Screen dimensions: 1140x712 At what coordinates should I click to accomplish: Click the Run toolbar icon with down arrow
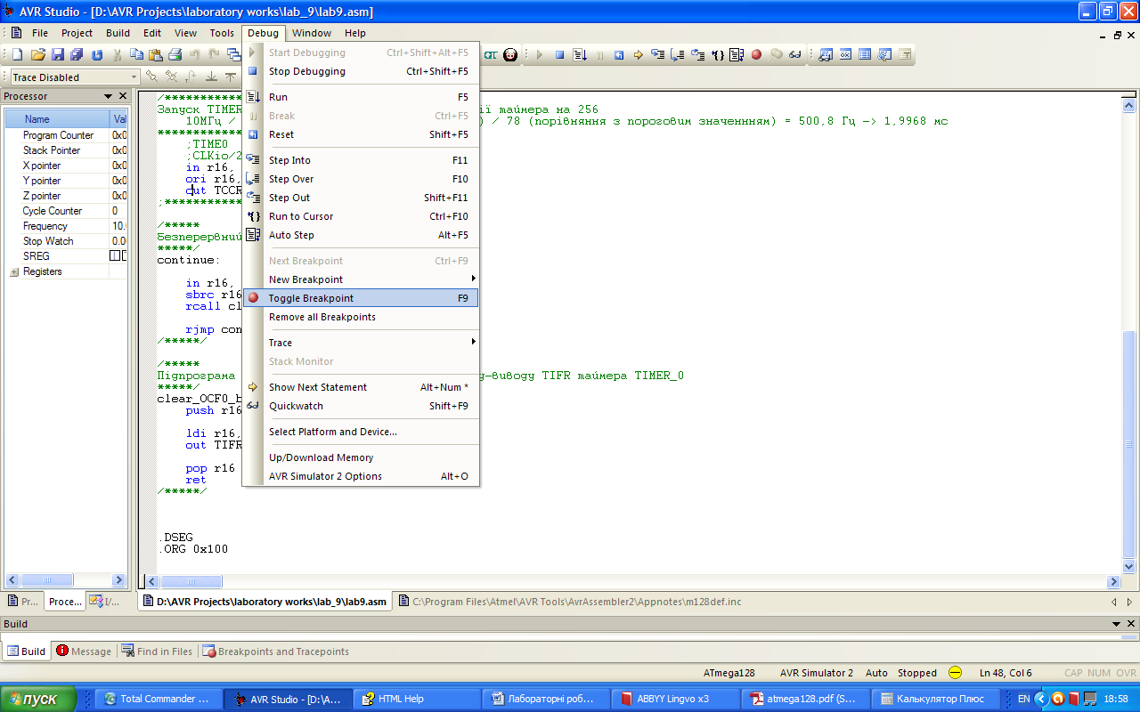point(580,55)
